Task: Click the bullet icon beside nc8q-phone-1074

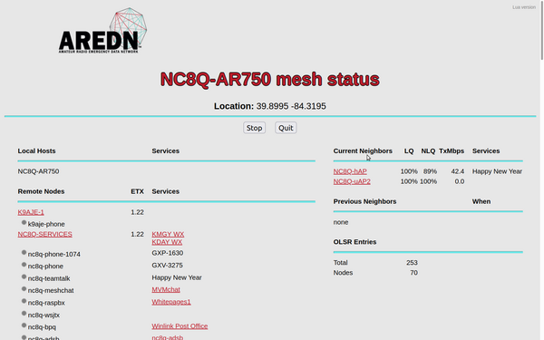Action: (x=24, y=253)
